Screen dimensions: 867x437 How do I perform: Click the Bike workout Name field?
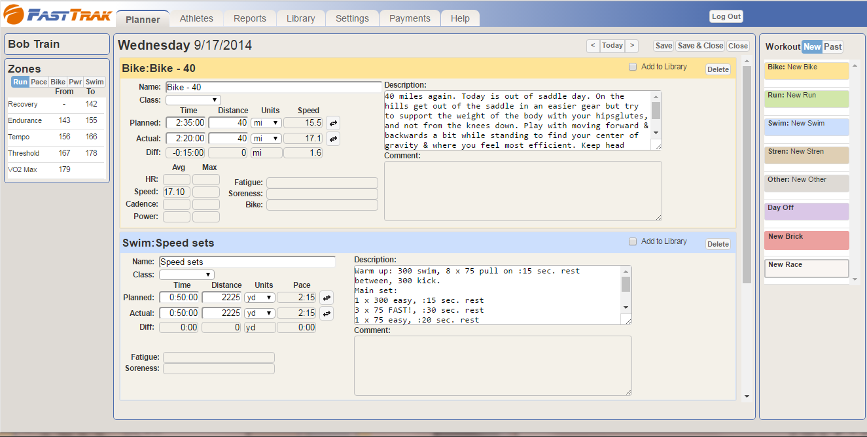click(x=273, y=87)
